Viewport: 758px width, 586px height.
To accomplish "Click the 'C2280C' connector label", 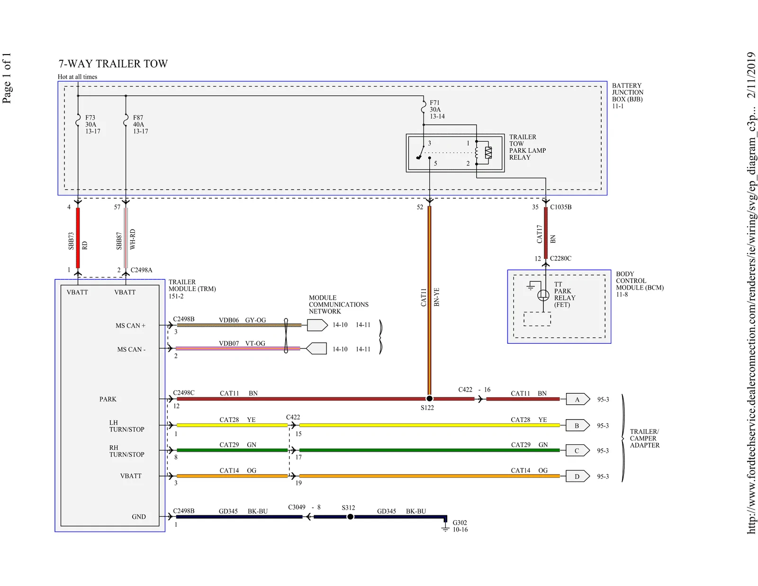I will pyautogui.click(x=561, y=258).
